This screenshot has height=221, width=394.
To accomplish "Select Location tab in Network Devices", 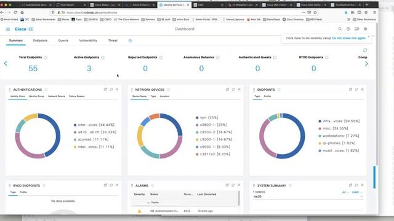I will point(164,96).
